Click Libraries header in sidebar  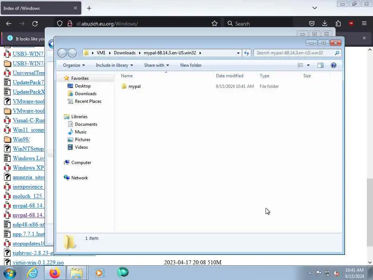[x=79, y=117]
